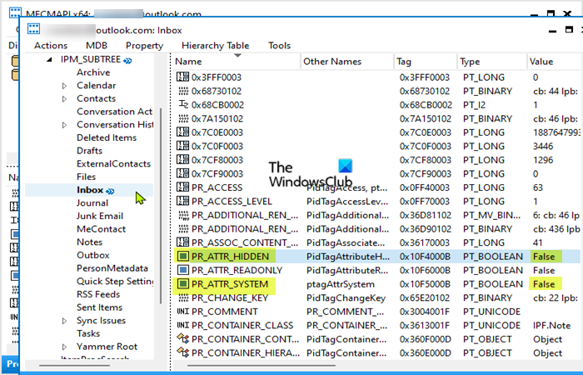Click the binary icon of the 0x7A150102 row
Image resolution: width=583 pixels, height=375 pixels.
pos(183,118)
